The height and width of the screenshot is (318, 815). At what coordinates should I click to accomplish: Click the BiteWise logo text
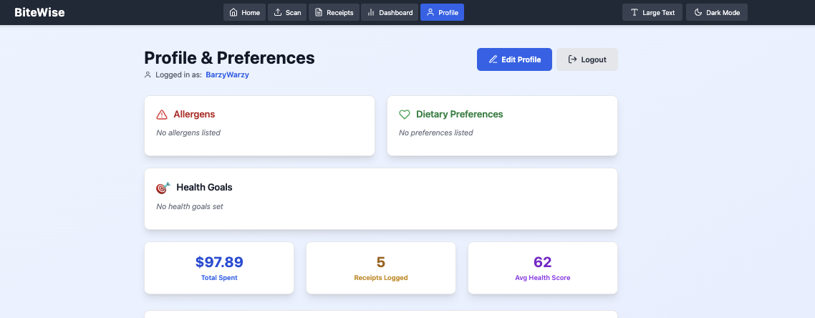[39, 12]
